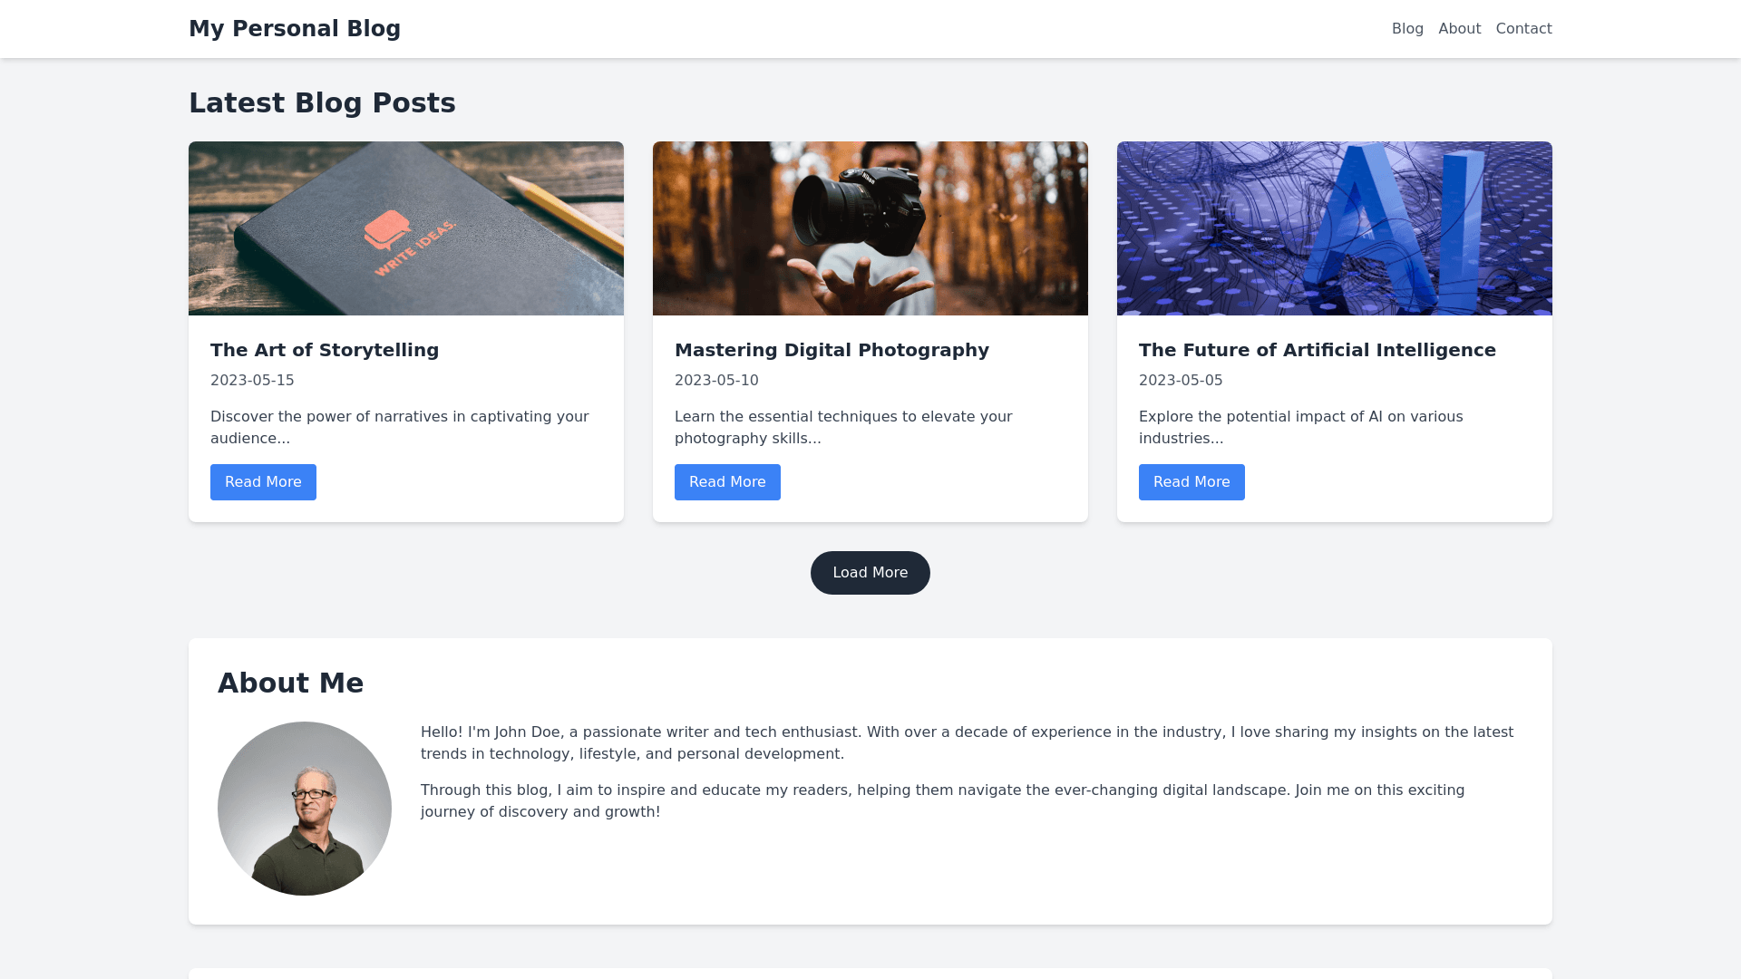Click Read More on the AI post

(x=1191, y=482)
